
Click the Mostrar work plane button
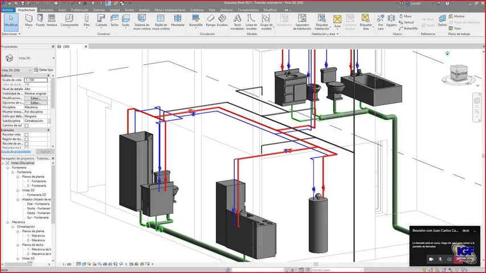(457, 16)
